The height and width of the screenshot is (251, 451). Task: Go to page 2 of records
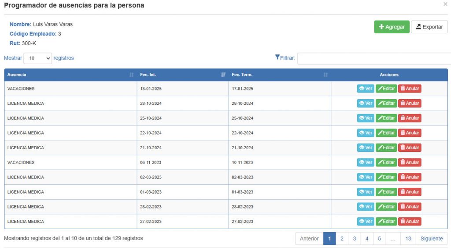[342, 238]
